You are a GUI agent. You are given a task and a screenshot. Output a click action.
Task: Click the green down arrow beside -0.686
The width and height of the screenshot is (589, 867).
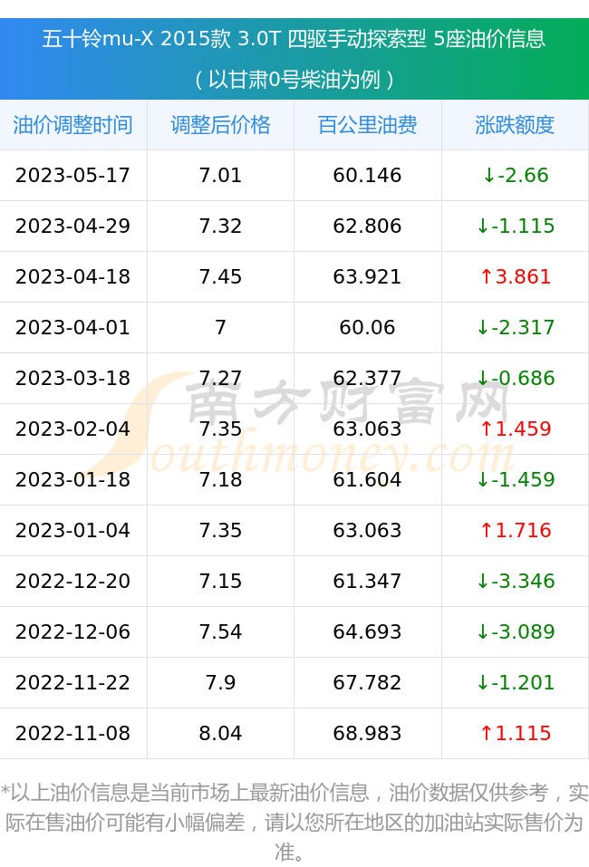(483, 378)
